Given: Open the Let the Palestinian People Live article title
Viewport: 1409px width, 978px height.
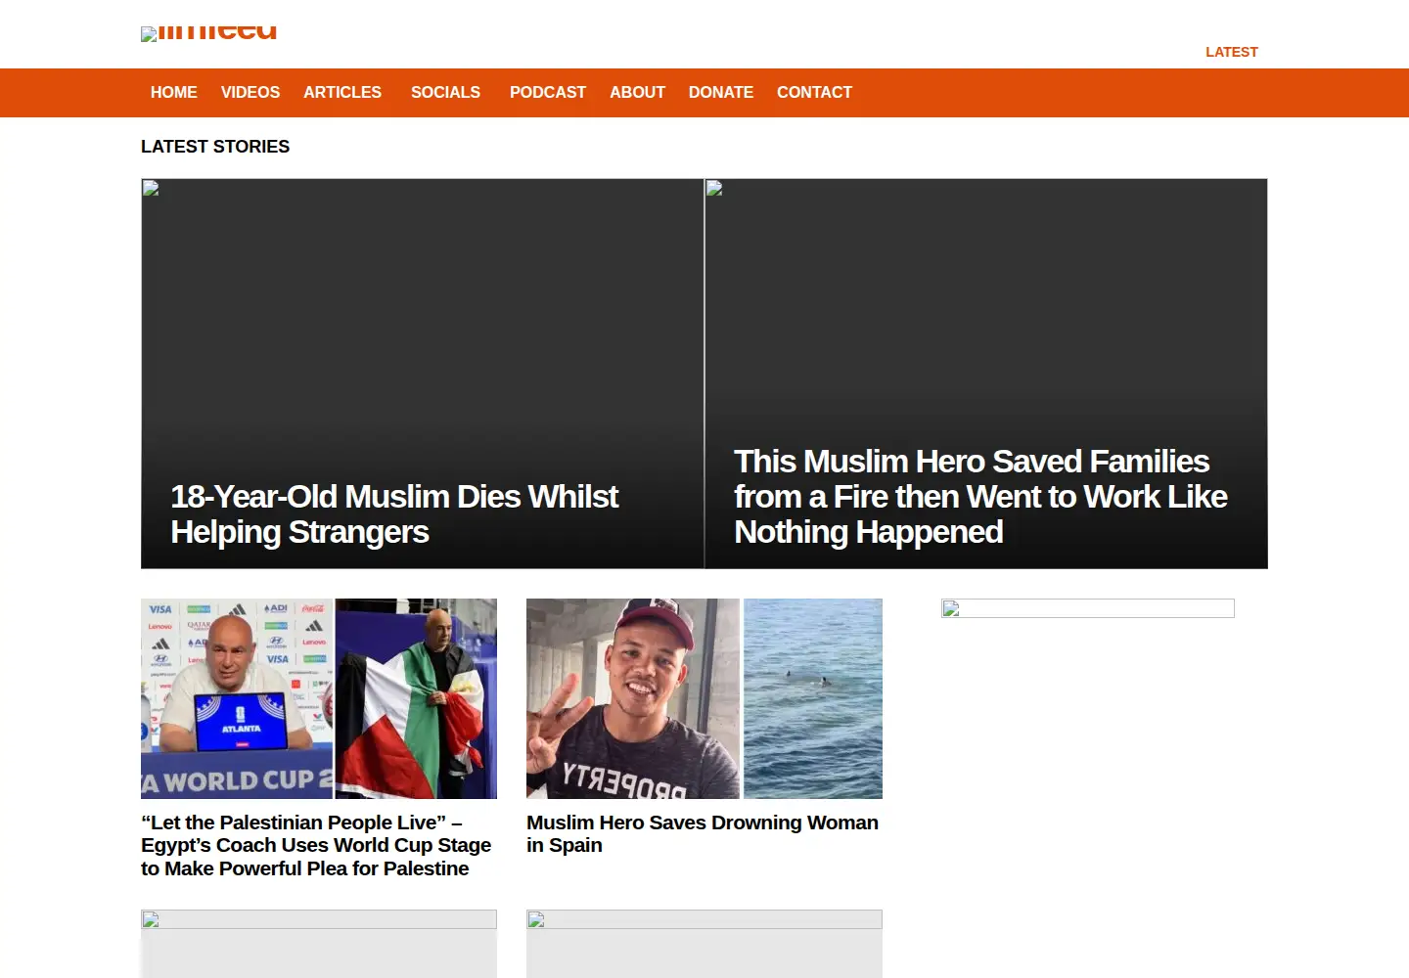Looking at the screenshot, I should click(316, 845).
